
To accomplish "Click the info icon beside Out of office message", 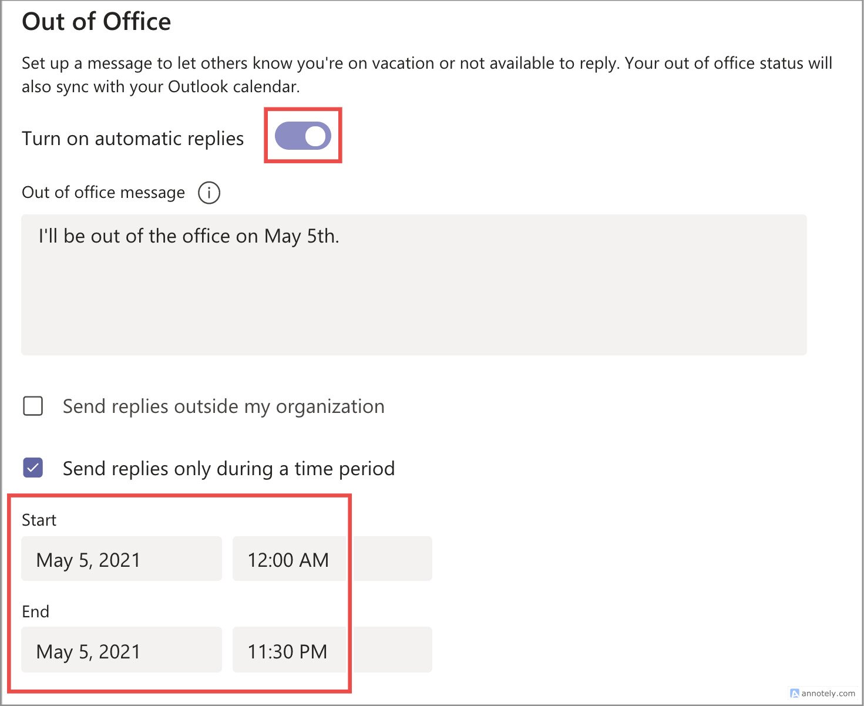I will tap(209, 193).
